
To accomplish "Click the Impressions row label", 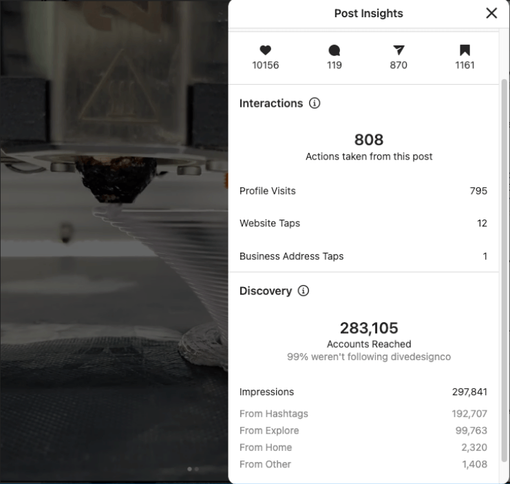I will (266, 392).
